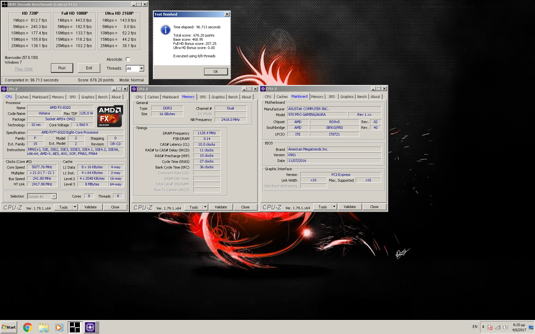535x334 pixels.
Task: Expand Tools dropdown arrow in left CPU-Z window
Action: (75, 207)
